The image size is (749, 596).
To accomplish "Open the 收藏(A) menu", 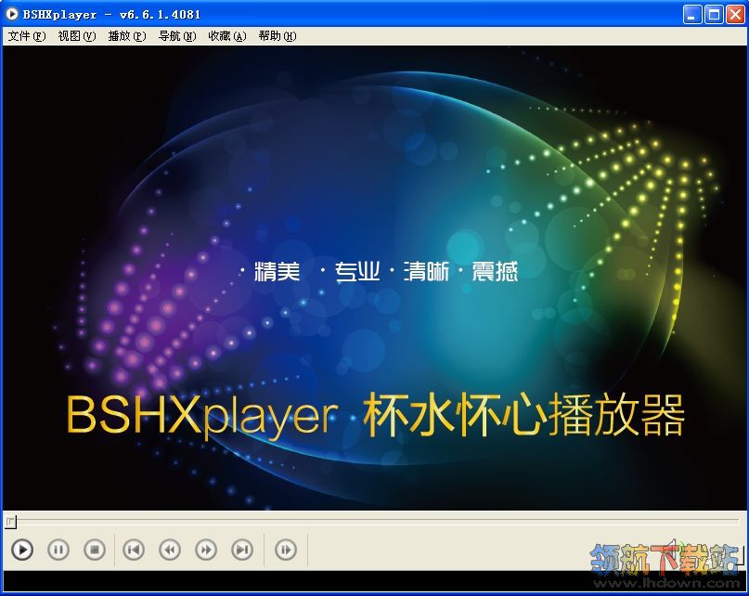I will click(x=227, y=36).
